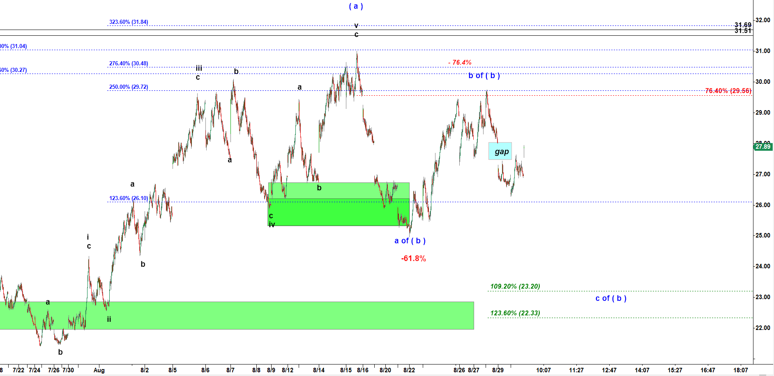Select the 276.40% (30.48) extension label
The height and width of the screenshot is (376, 774).
[129, 64]
